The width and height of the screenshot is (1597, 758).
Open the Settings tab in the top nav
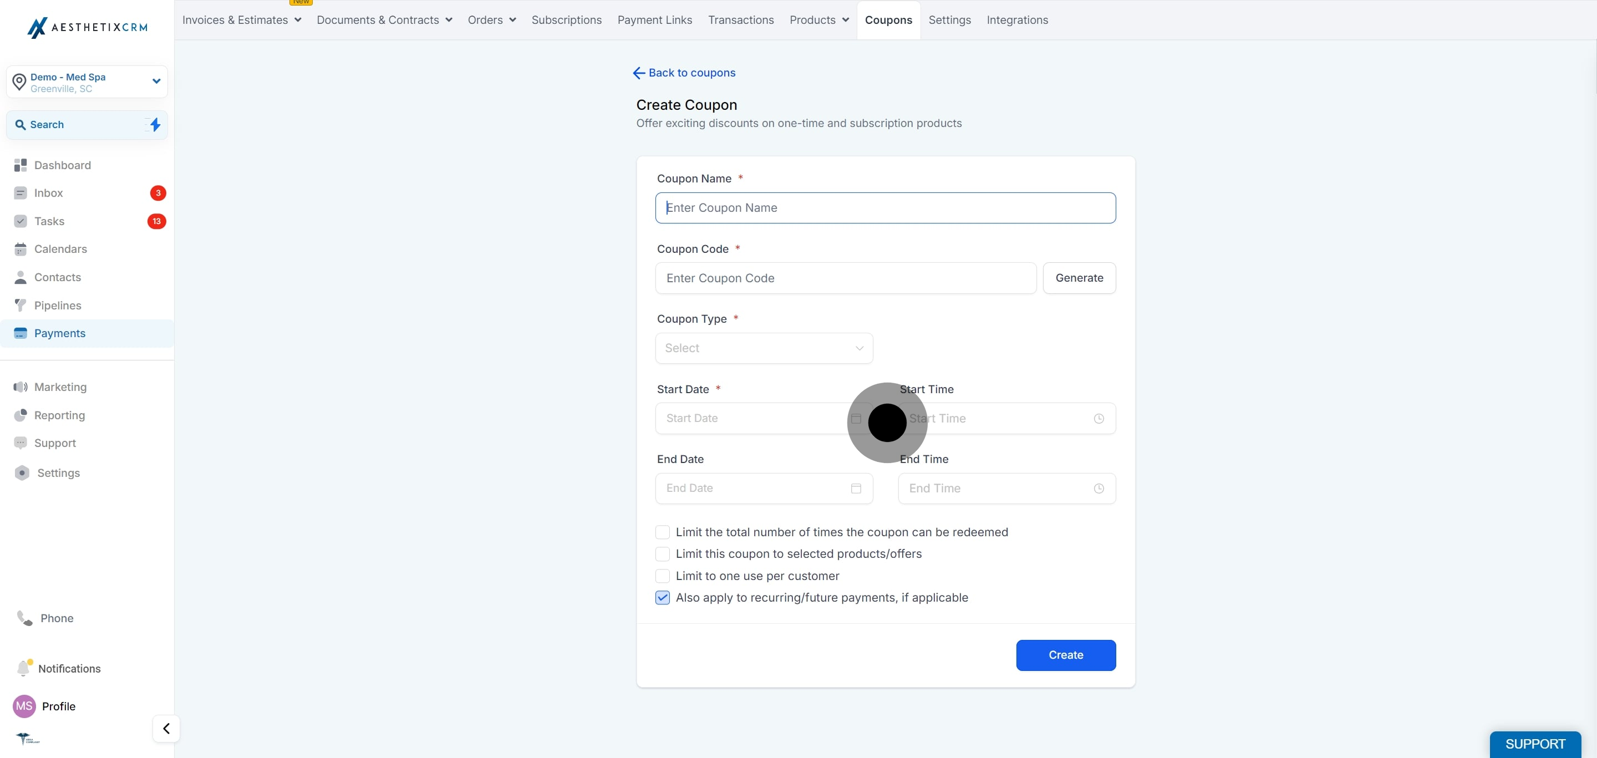click(x=949, y=20)
